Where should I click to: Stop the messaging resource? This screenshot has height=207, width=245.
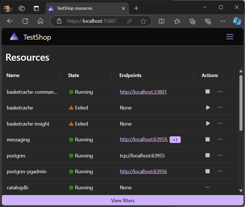208,139
